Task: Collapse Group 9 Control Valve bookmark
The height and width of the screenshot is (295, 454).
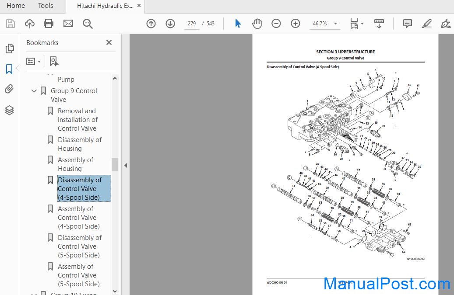Action: point(34,91)
